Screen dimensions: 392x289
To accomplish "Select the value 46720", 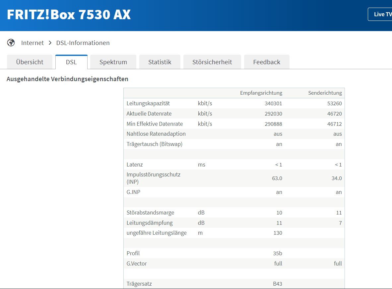I will (335, 114).
